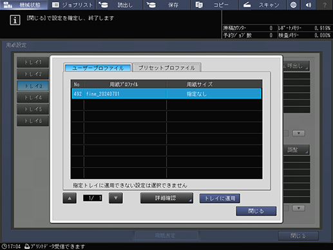Click the 原稿カウンター counter value
The image size is (333, 250).
(271, 28)
